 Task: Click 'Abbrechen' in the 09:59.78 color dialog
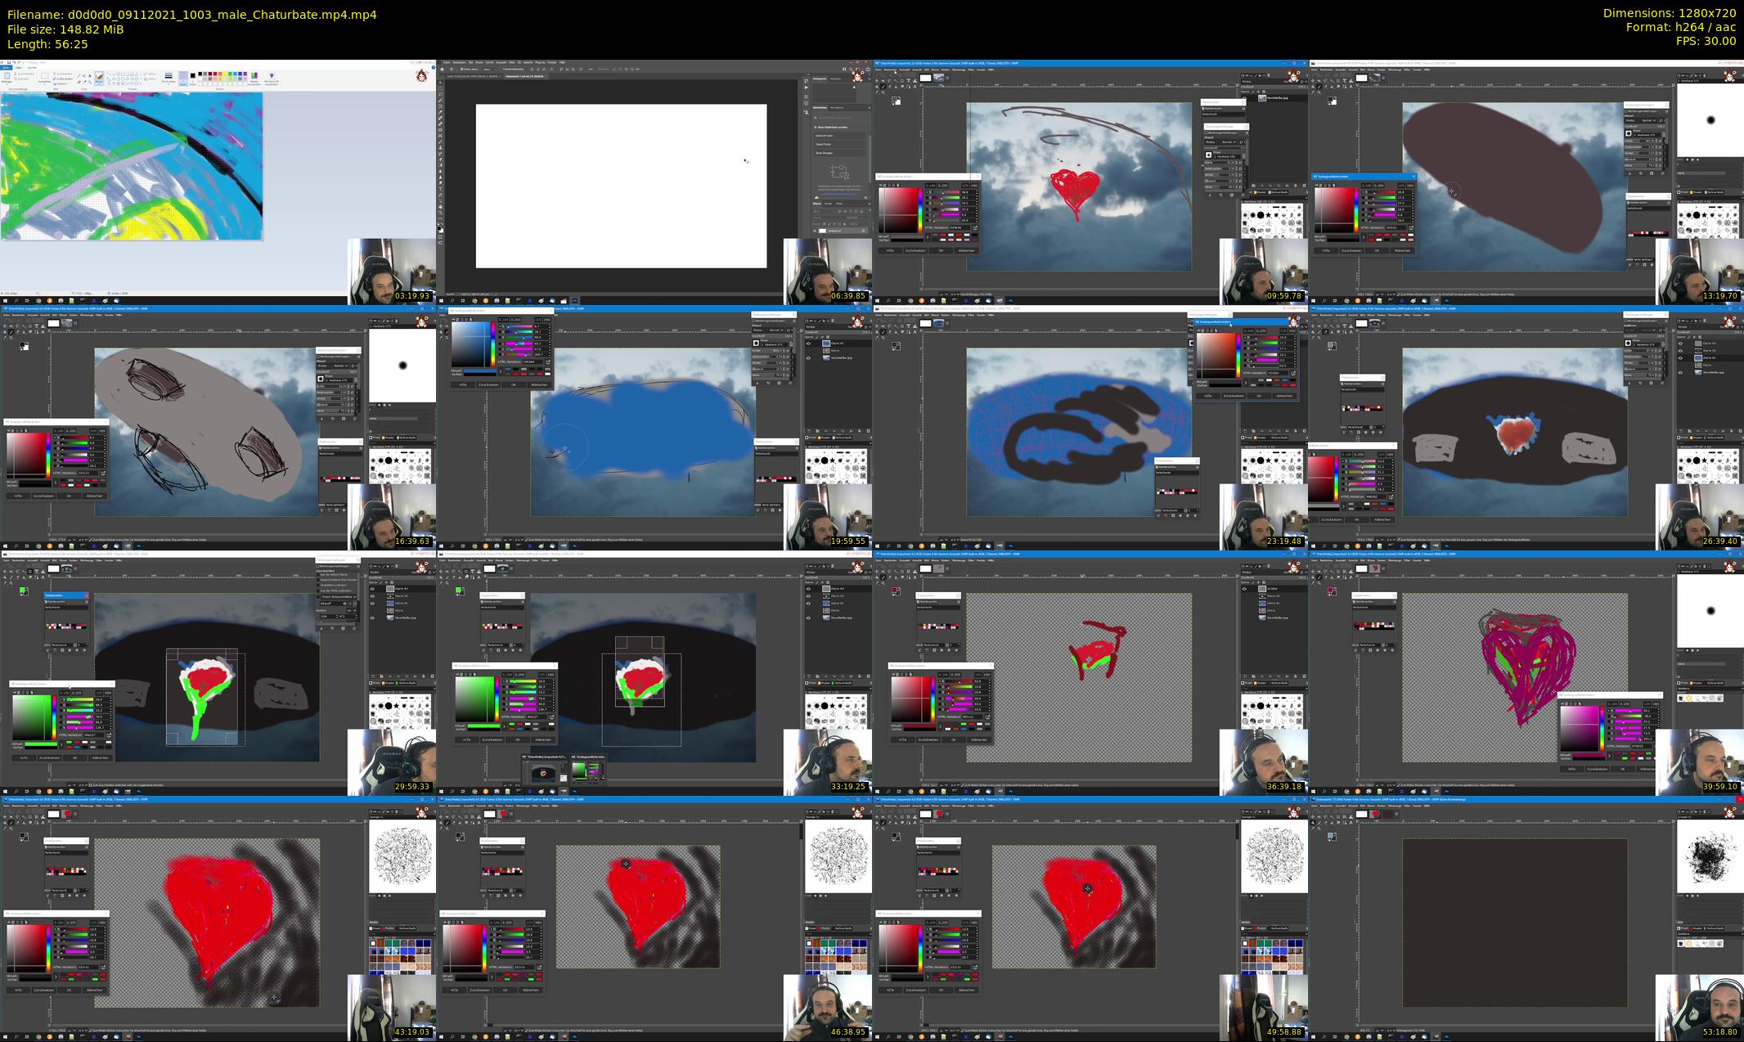[x=967, y=251]
